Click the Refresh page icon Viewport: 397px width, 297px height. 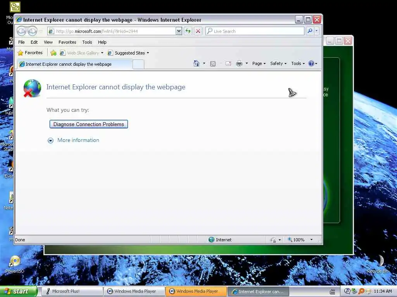pos(188,31)
